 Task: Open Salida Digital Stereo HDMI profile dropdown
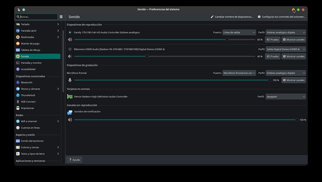click(x=286, y=49)
